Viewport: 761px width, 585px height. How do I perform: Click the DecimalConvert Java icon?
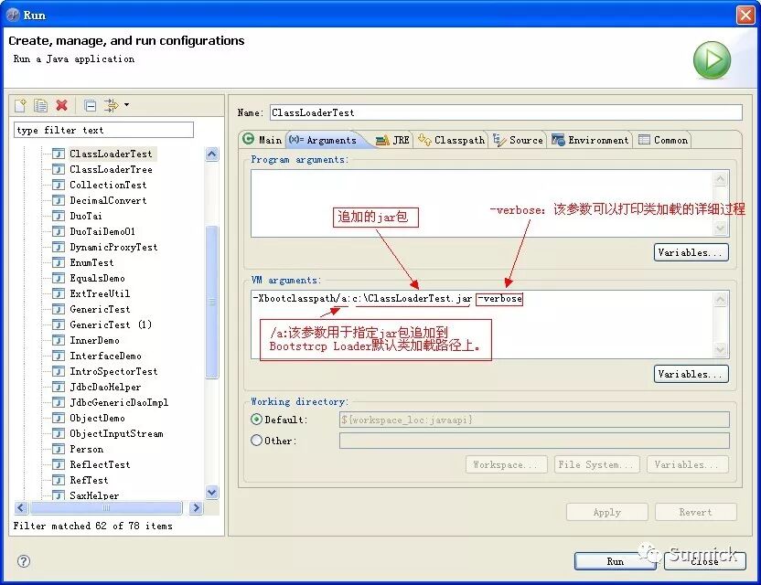(x=59, y=200)
